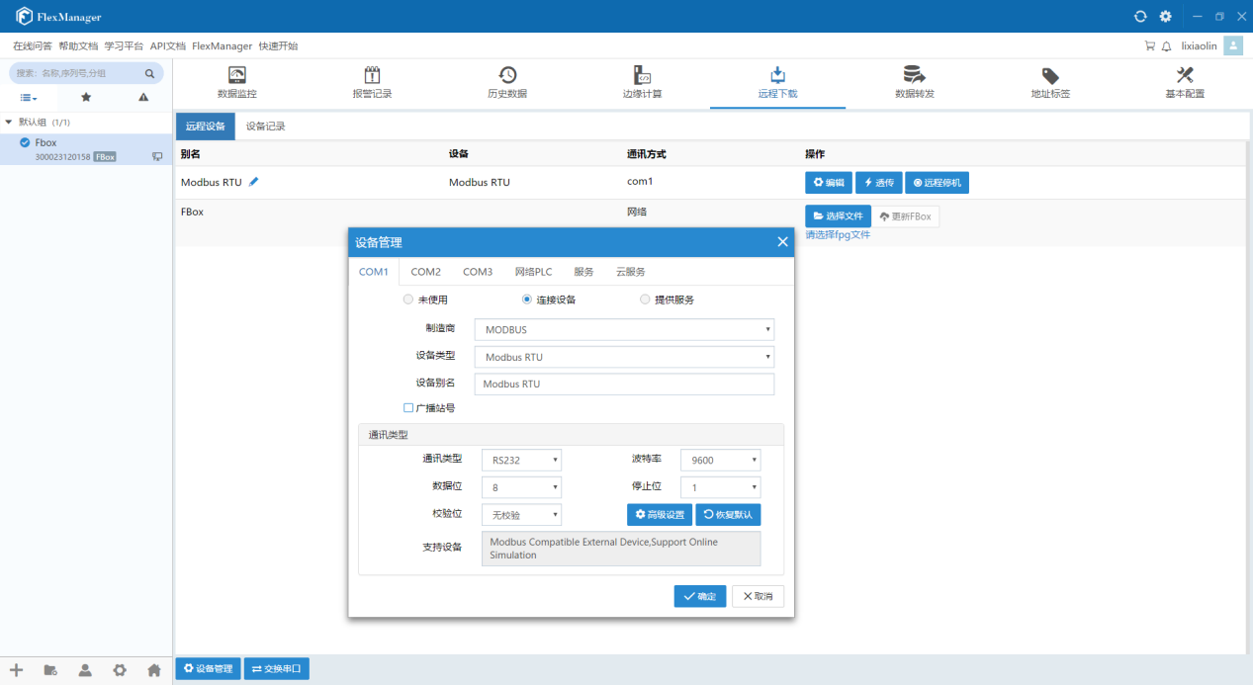Open the 历史数据 history data icon
Image resolution: width=1253 pixels, height=685 pixels.
point(506,76)
